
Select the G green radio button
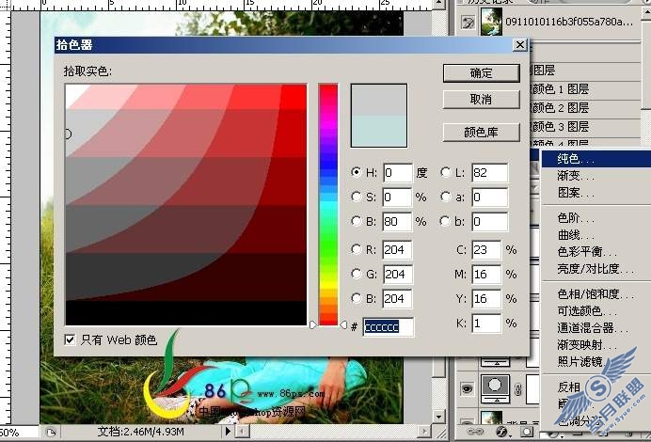point(356,274)
